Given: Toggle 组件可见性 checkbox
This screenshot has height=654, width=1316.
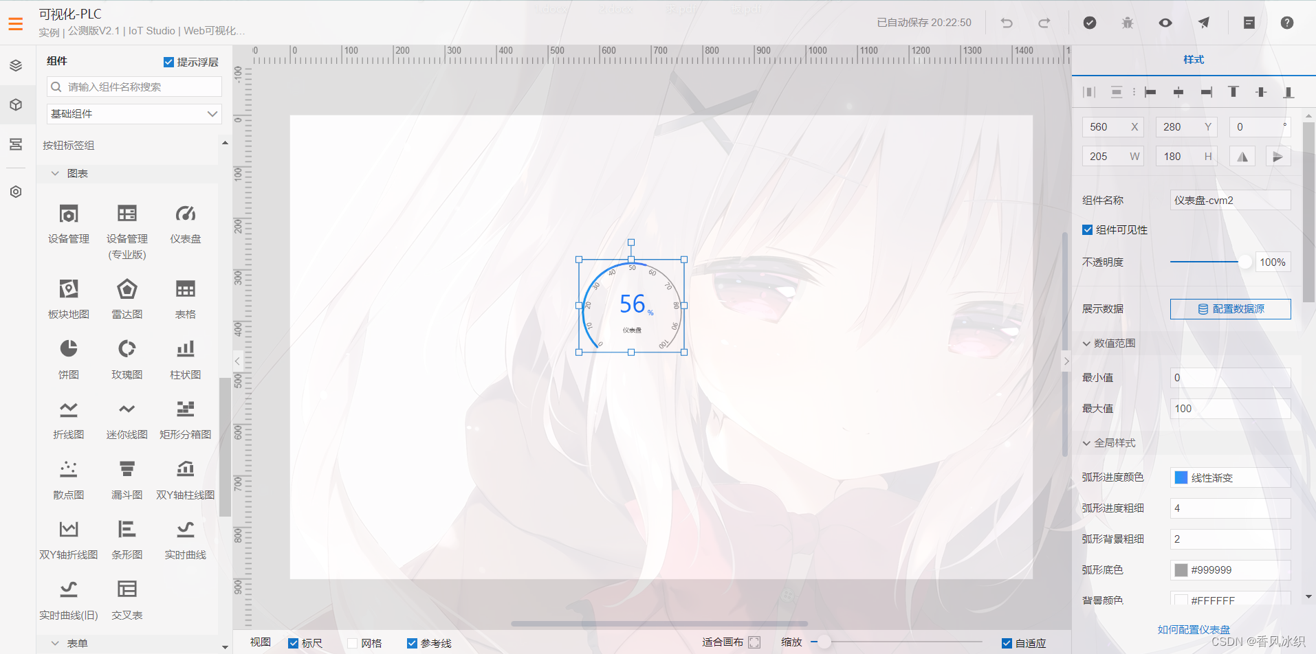Looking at the screenshot, I should (1087, 229).
